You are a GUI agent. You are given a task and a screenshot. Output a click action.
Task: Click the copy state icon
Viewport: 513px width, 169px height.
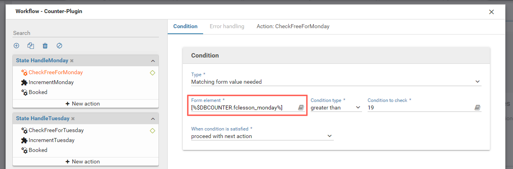pos(31,46)
